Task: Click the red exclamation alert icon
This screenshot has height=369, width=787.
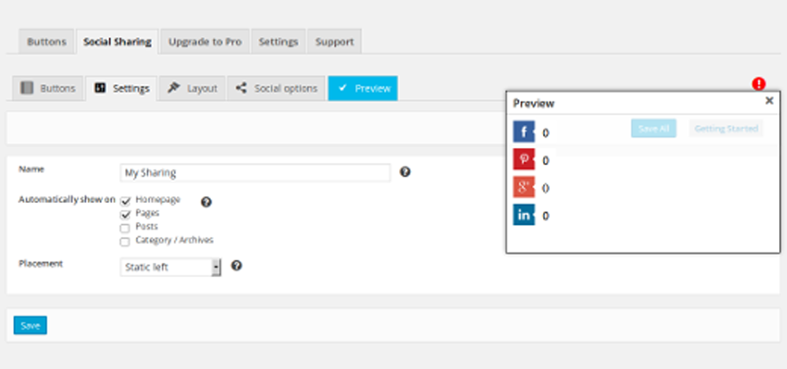Action: point(759,83)
